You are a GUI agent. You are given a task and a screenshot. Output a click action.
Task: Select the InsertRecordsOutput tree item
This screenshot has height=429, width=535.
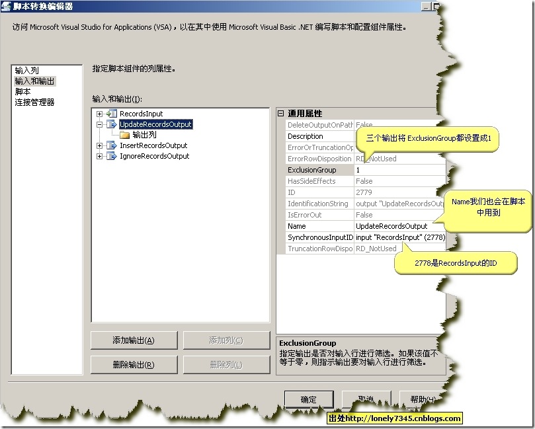[153, 145]
